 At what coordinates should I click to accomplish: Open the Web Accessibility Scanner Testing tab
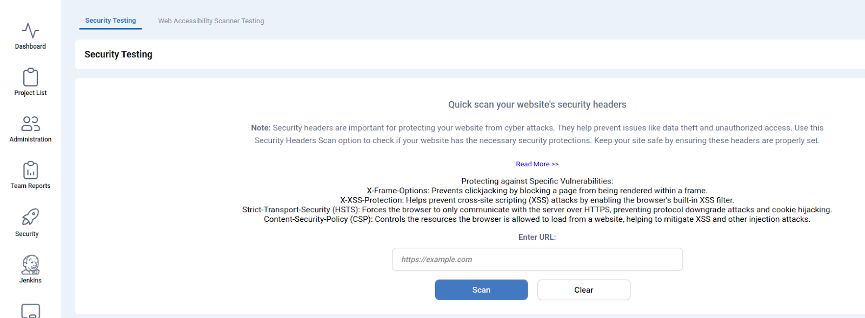click(x=211, y=21)
